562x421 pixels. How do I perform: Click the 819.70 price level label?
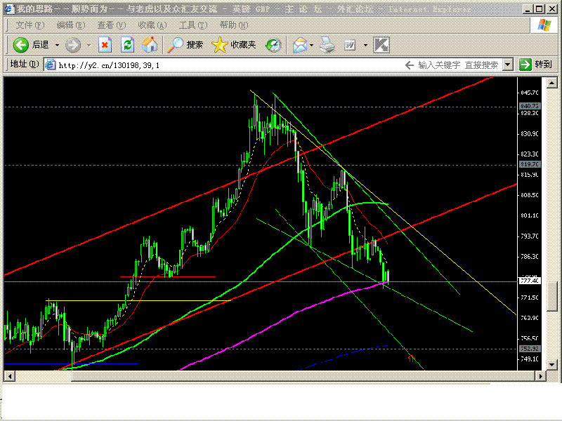(x=530, y=164)
